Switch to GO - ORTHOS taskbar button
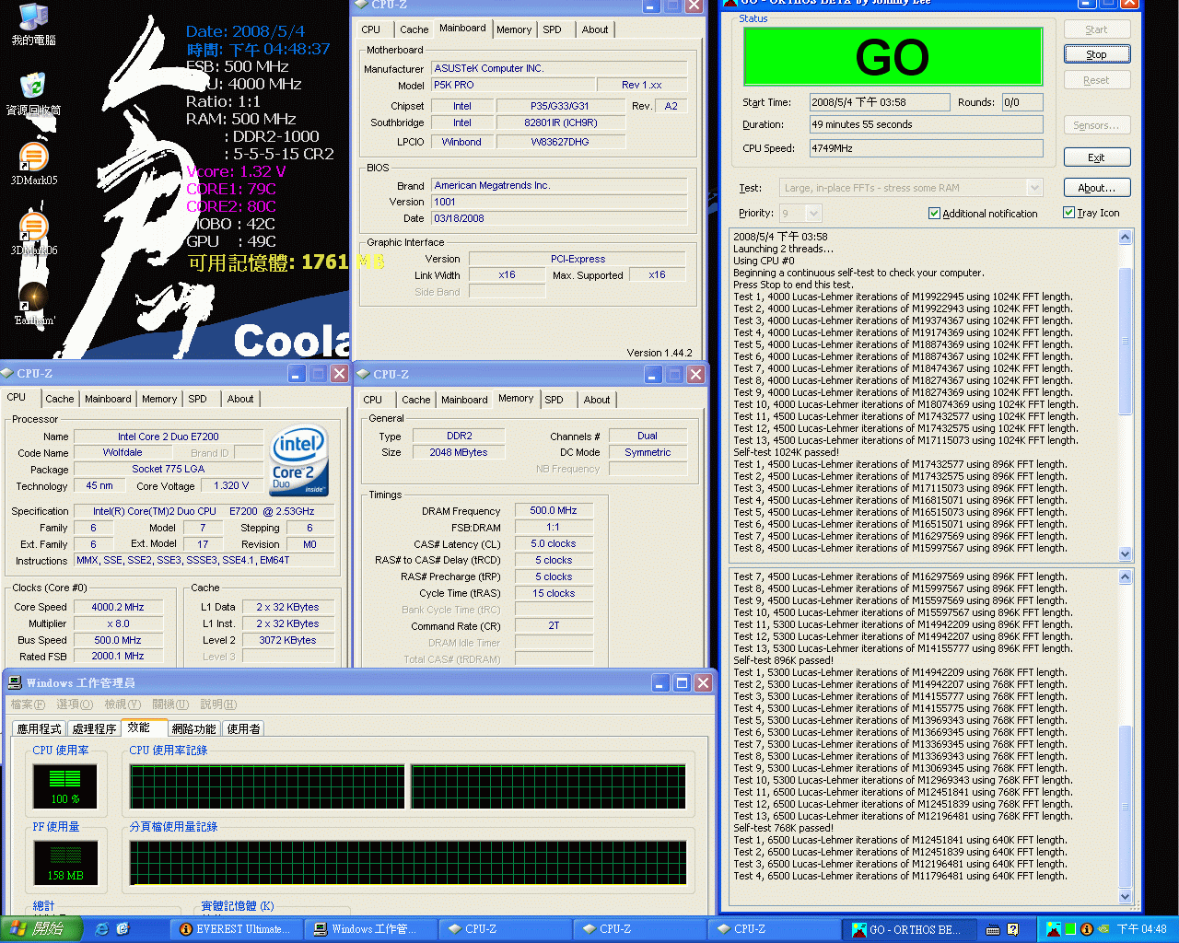Viewport: 1179px width, 943px height. [908, 929]
